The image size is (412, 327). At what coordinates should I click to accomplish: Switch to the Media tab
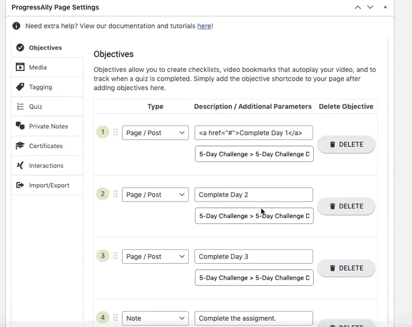[x=38, y=67]
